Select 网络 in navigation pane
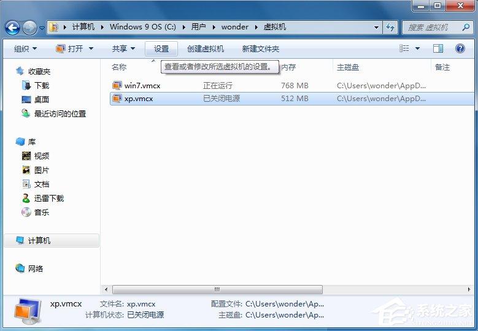478x331 pixels. point(36,268)
